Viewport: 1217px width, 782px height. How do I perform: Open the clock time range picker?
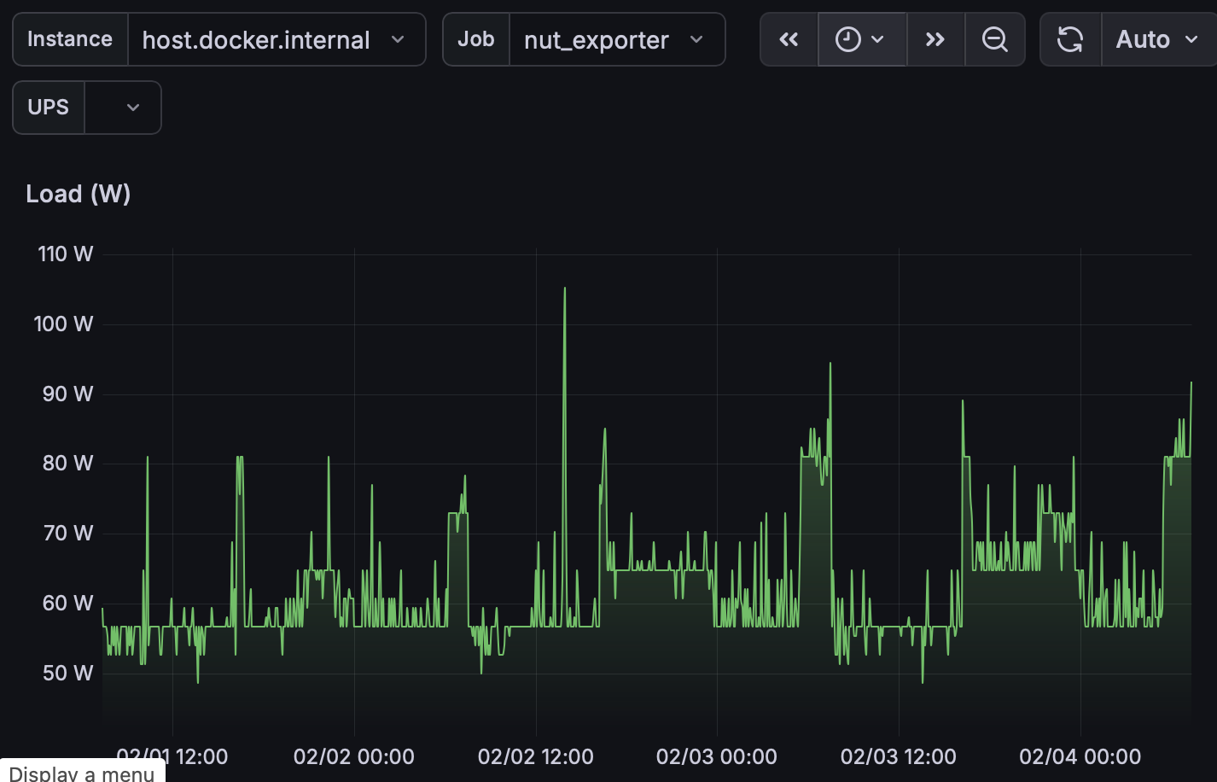861,39
